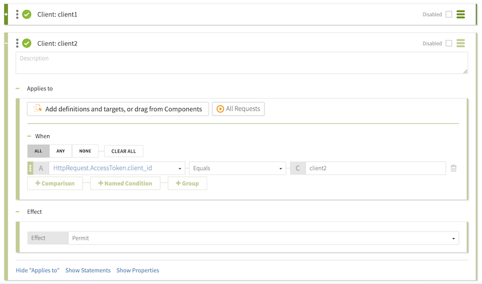Select the ANY condition tab
Screen dimensions: 482x284
(x=61, y=151)
